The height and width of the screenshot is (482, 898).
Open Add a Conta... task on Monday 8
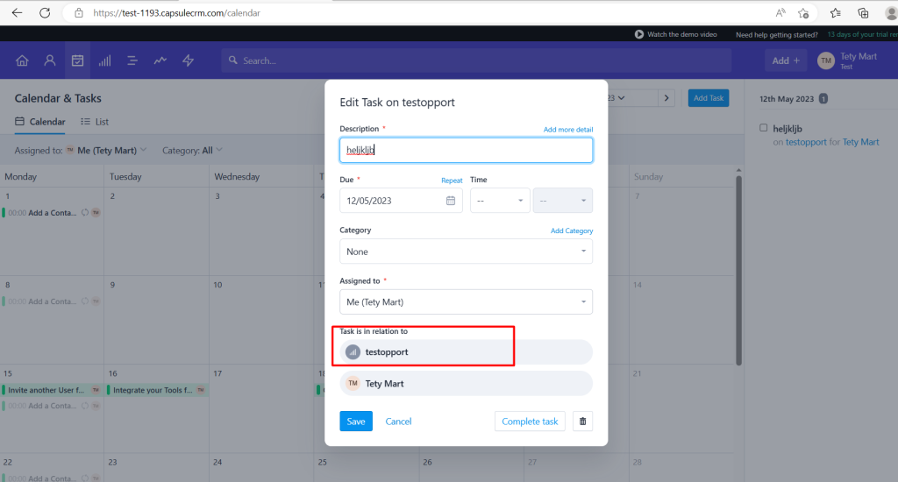(x=52, y=301)
